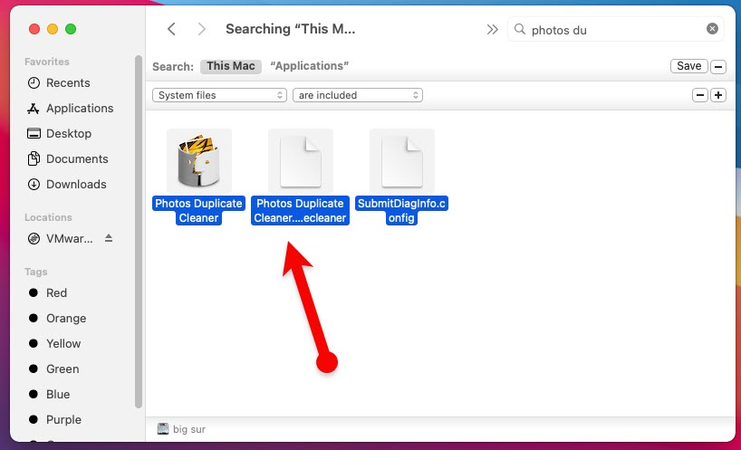Image resolution: width=741 pixels, height=450 pixels.
Task: Open the Photos Duplicate Cleaner app icon
Action: (198, 160)
